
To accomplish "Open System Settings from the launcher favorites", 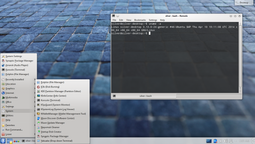I will (x=19, y=56).
